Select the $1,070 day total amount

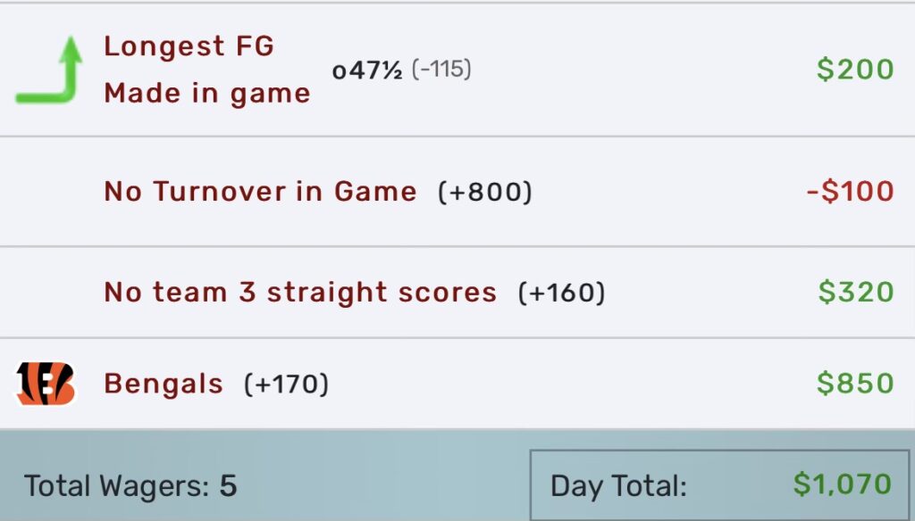842,484
